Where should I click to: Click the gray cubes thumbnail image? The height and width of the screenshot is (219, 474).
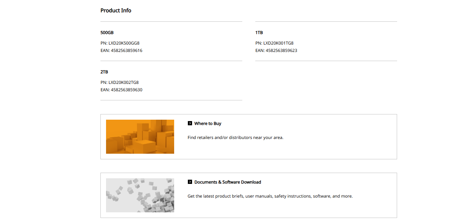140,195
